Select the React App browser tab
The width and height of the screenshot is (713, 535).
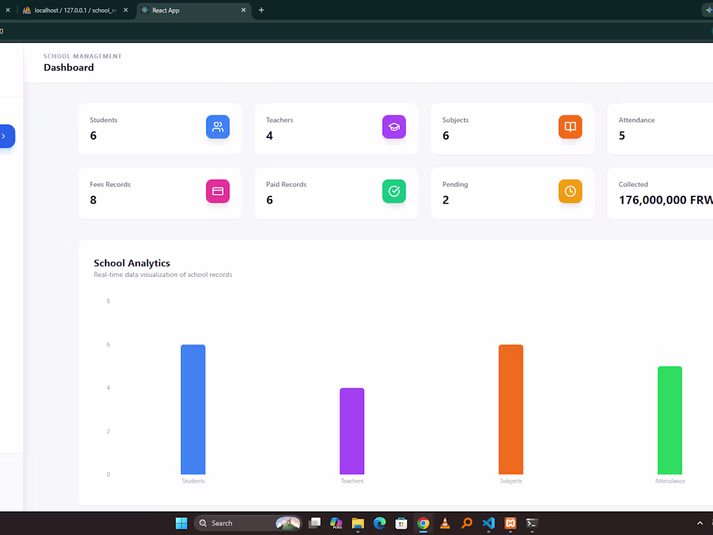click(x=193, y=10)
